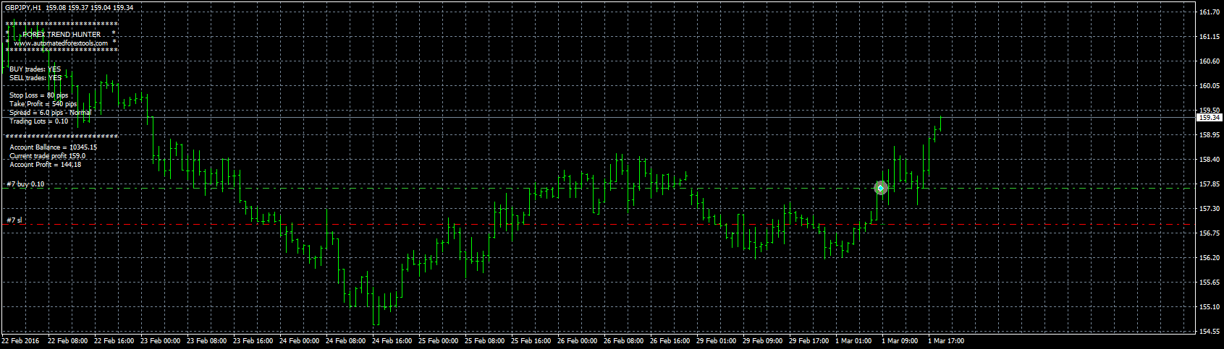Viewport: 1224px width, 349px height.
Task: Click the Trading Lots = 0.10 text
Action: (x=38, y=121)
